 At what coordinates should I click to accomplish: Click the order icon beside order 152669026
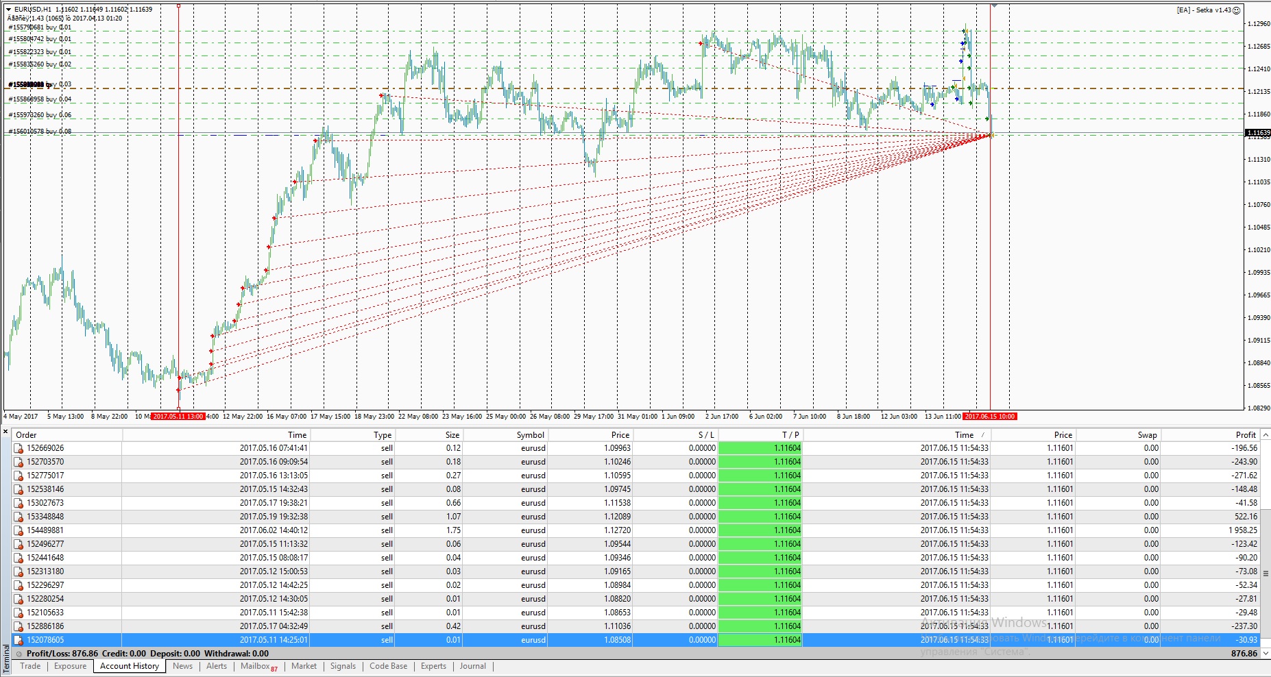click(19, 448)
